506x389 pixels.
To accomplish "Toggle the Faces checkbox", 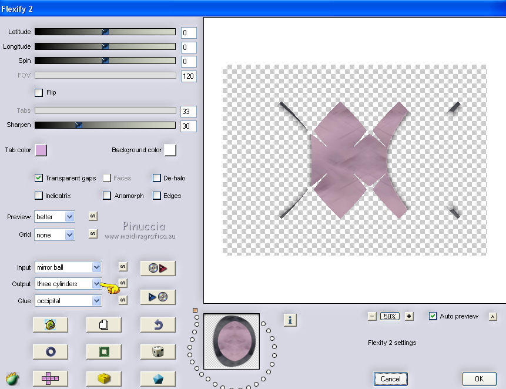I will tap(107, 178).
